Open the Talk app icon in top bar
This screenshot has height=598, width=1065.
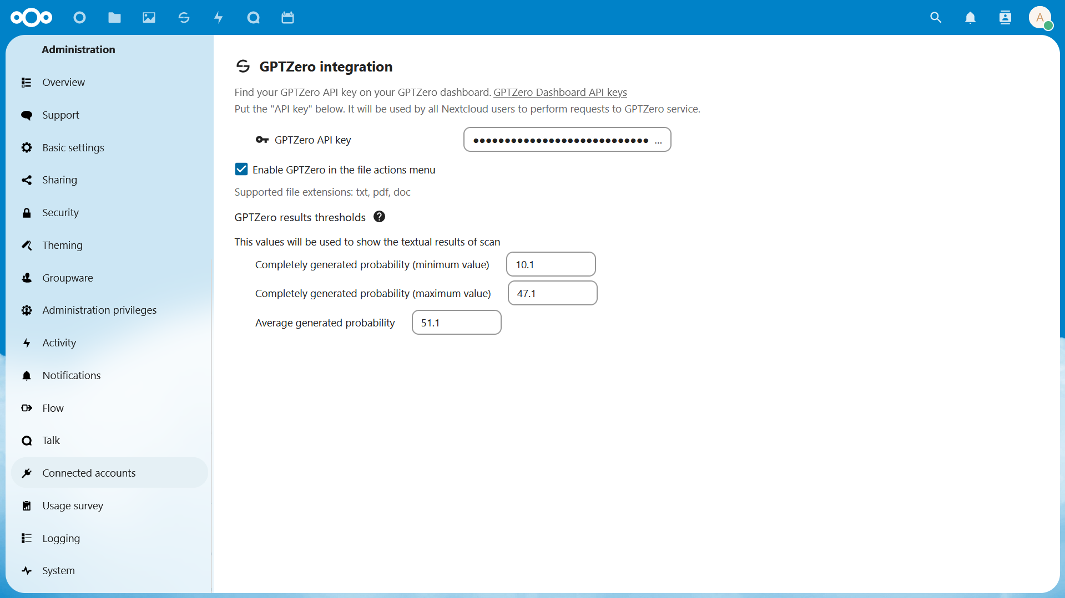coord(253,18)
